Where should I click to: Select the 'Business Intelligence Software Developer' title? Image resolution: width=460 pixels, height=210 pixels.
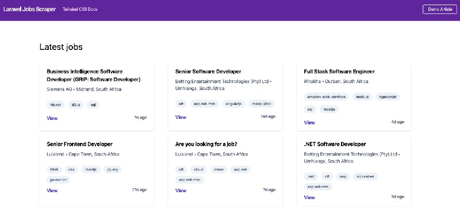[94, 76]
